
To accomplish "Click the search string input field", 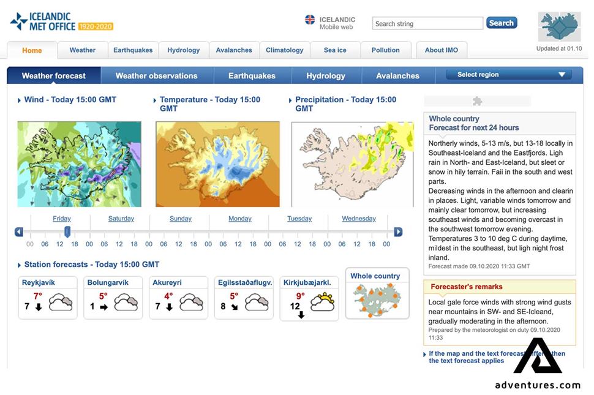I will 427,23.
